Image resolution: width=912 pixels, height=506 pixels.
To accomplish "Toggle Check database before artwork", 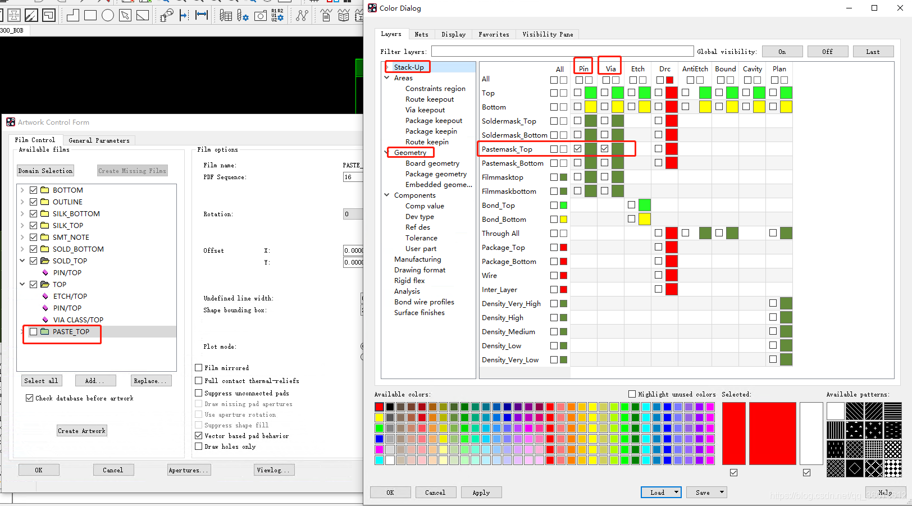I will pos(29,398).
